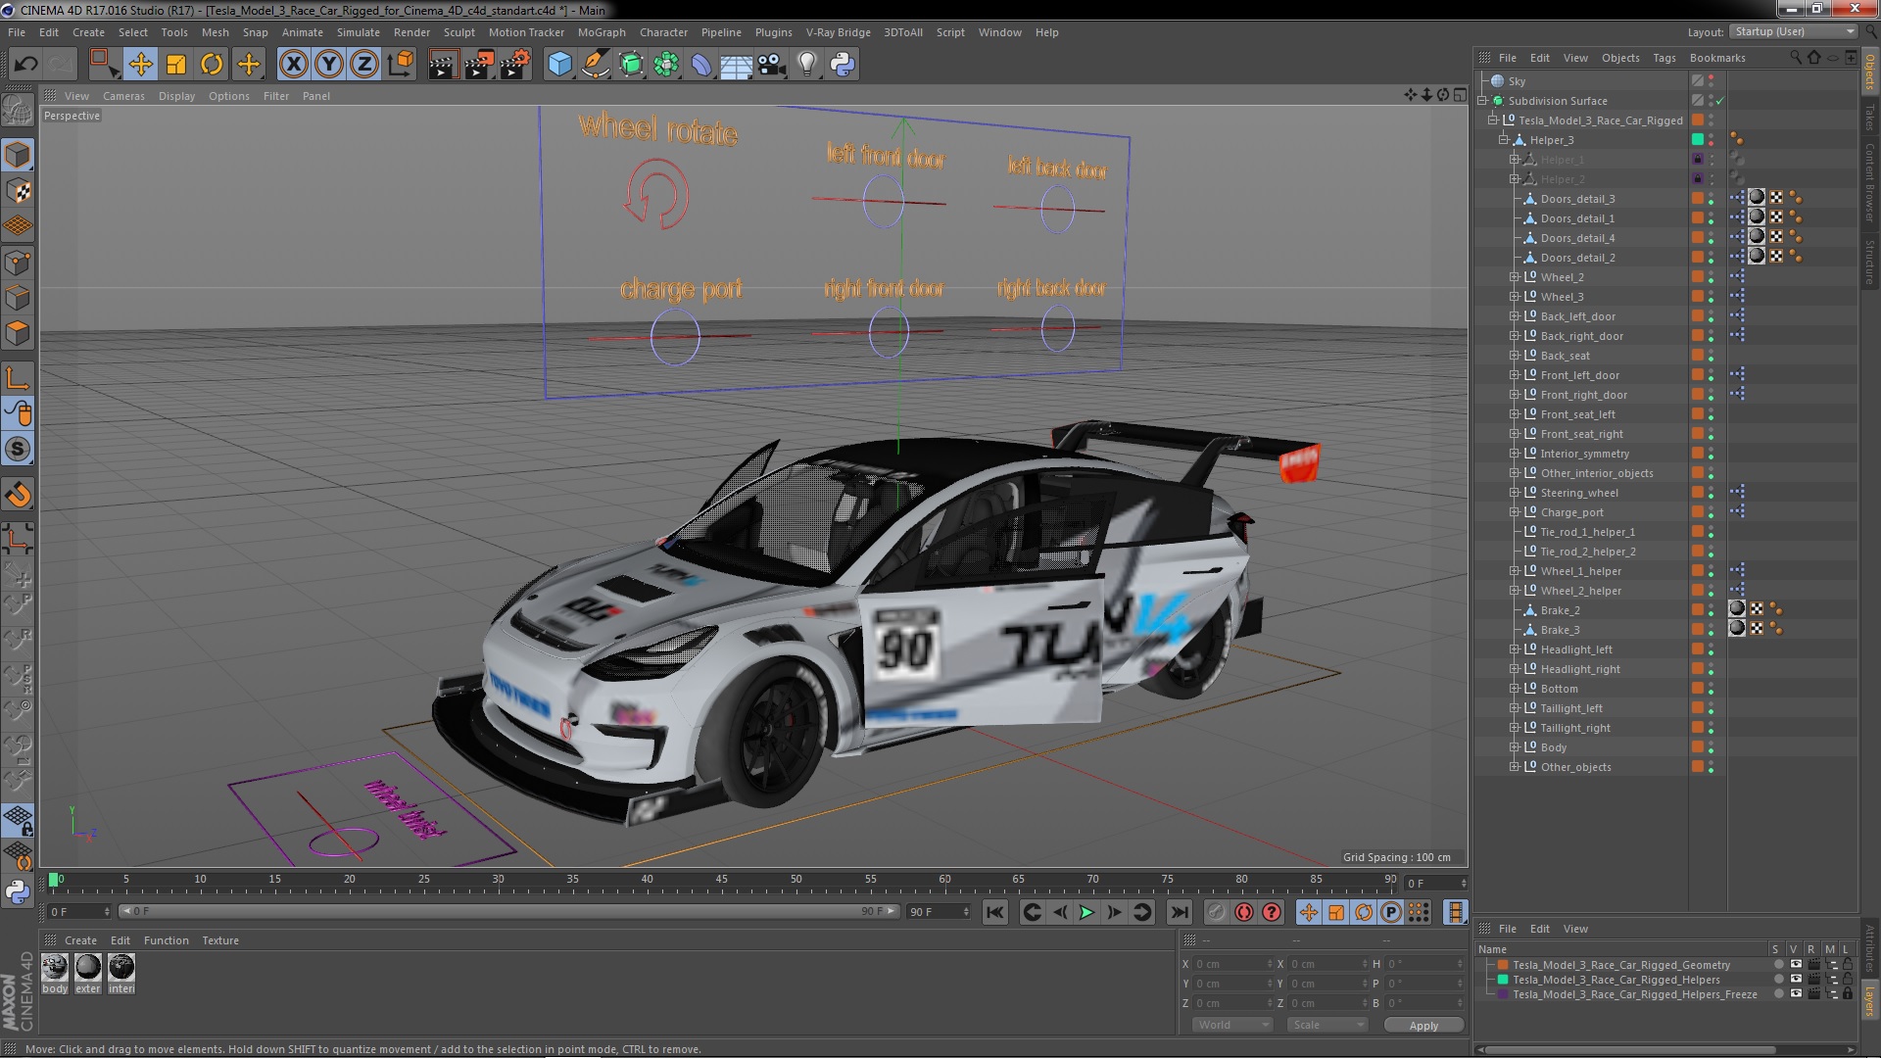Select the body material thumbnail
This screenshot has width=1881, height=1058.
[x=55, y=968]
